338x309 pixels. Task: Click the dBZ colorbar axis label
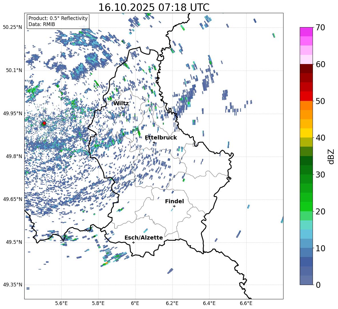[x=331, y=156]
